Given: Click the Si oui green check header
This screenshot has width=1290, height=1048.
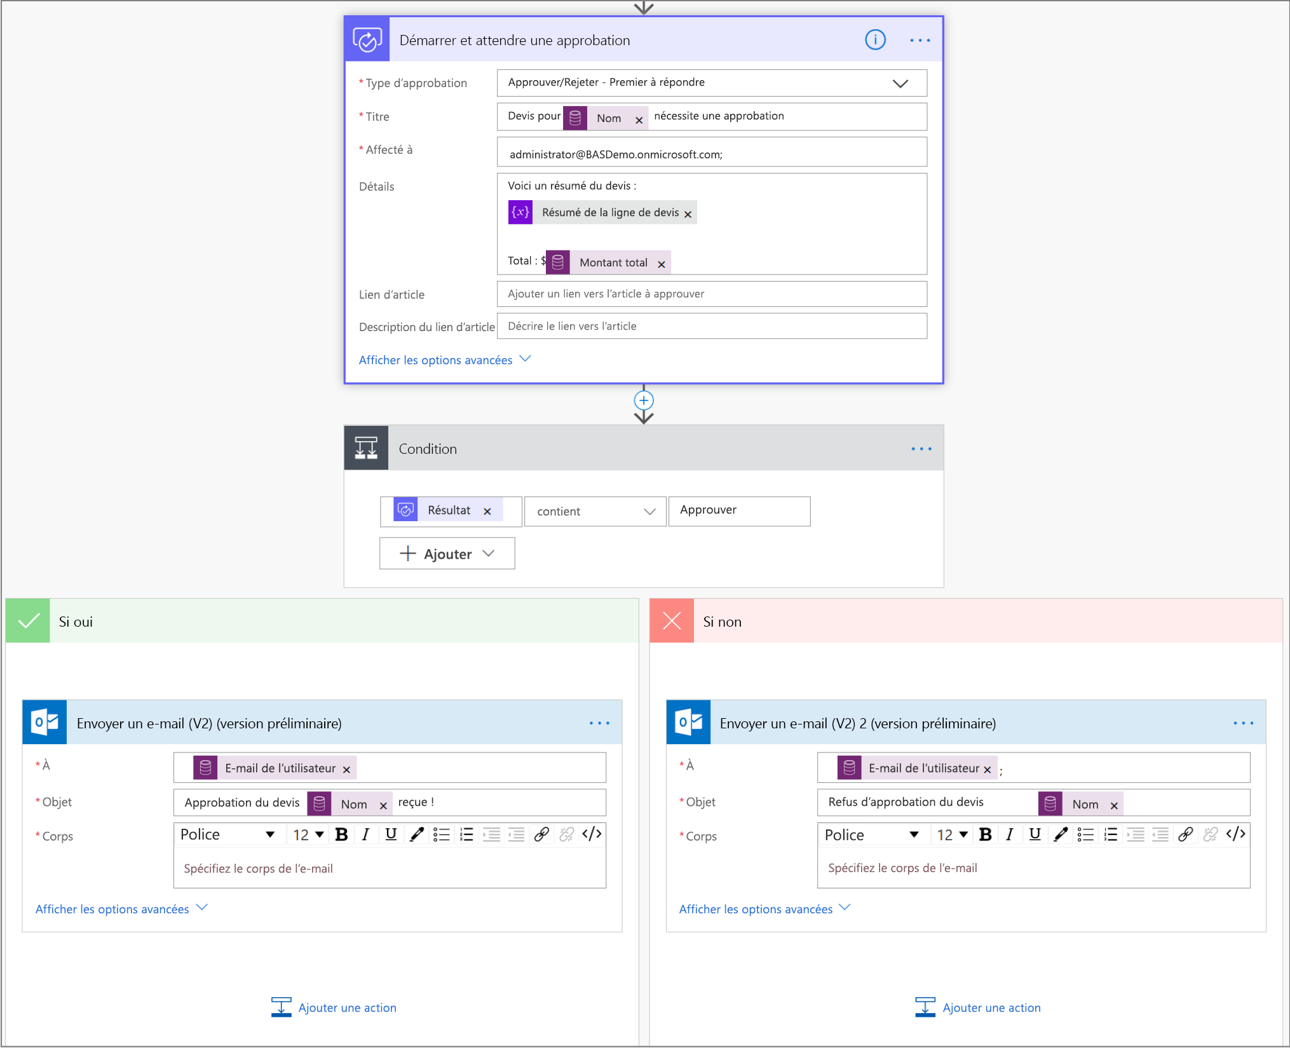Looking at the screenshot, I should pos(28,621).
